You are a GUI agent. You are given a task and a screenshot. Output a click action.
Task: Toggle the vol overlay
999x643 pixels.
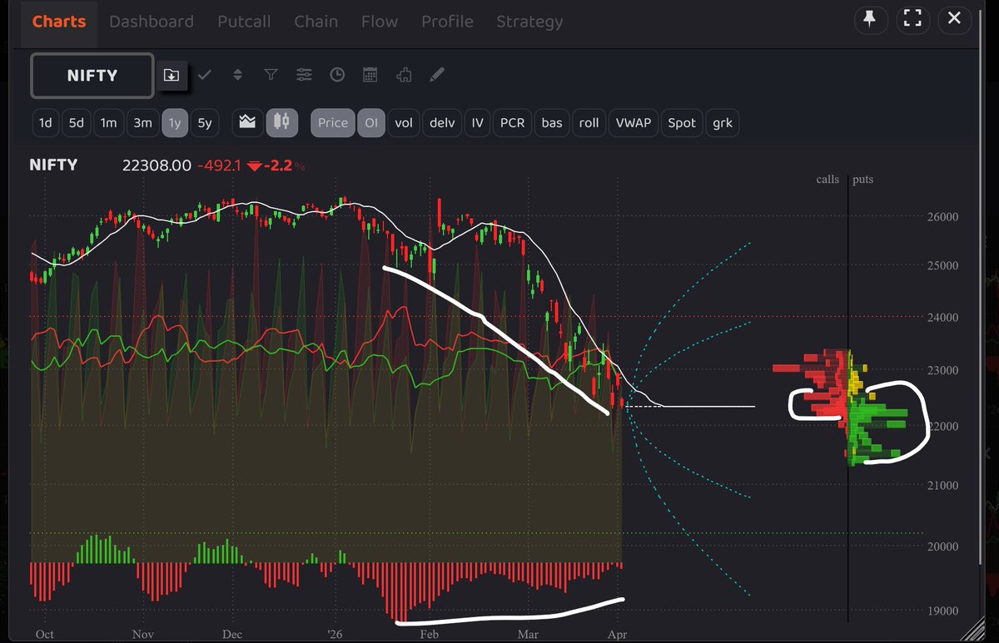coord(404,123)
